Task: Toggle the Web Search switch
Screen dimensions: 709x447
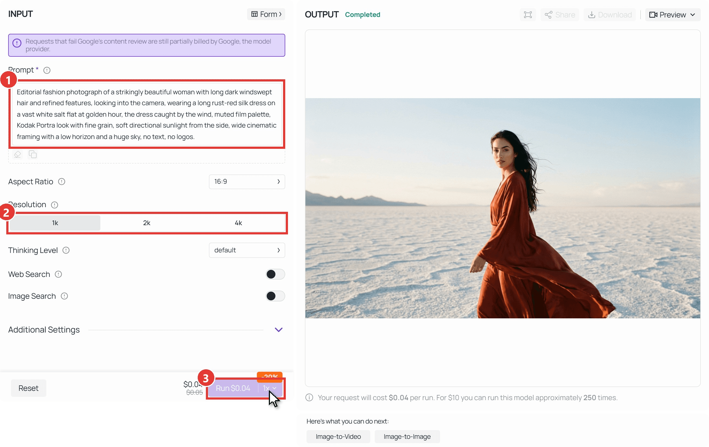Action: tap(275, 274)
